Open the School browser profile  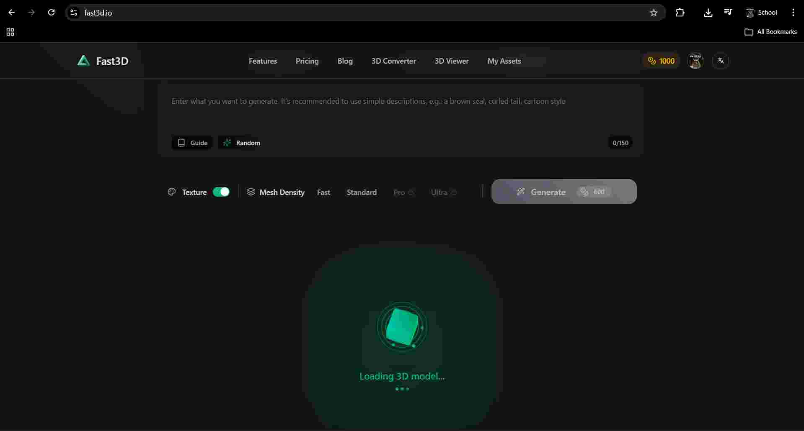761,13
